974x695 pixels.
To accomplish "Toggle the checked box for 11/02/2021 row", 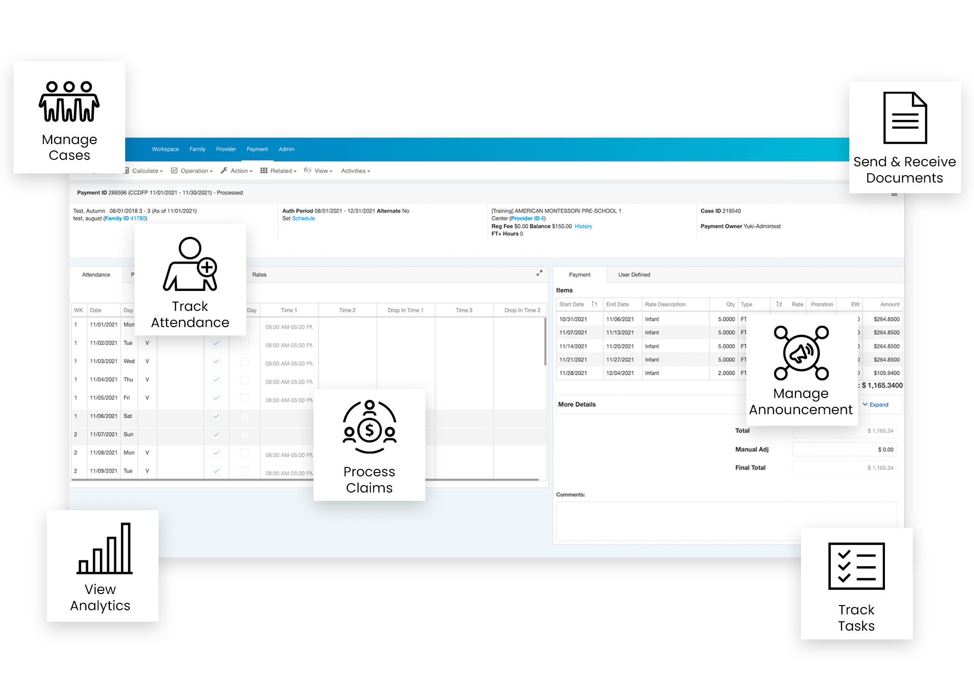I will [216, 343].
